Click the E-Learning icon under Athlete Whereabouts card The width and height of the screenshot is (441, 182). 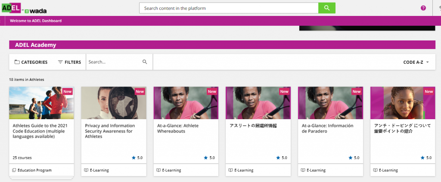(x=158, y=170)
